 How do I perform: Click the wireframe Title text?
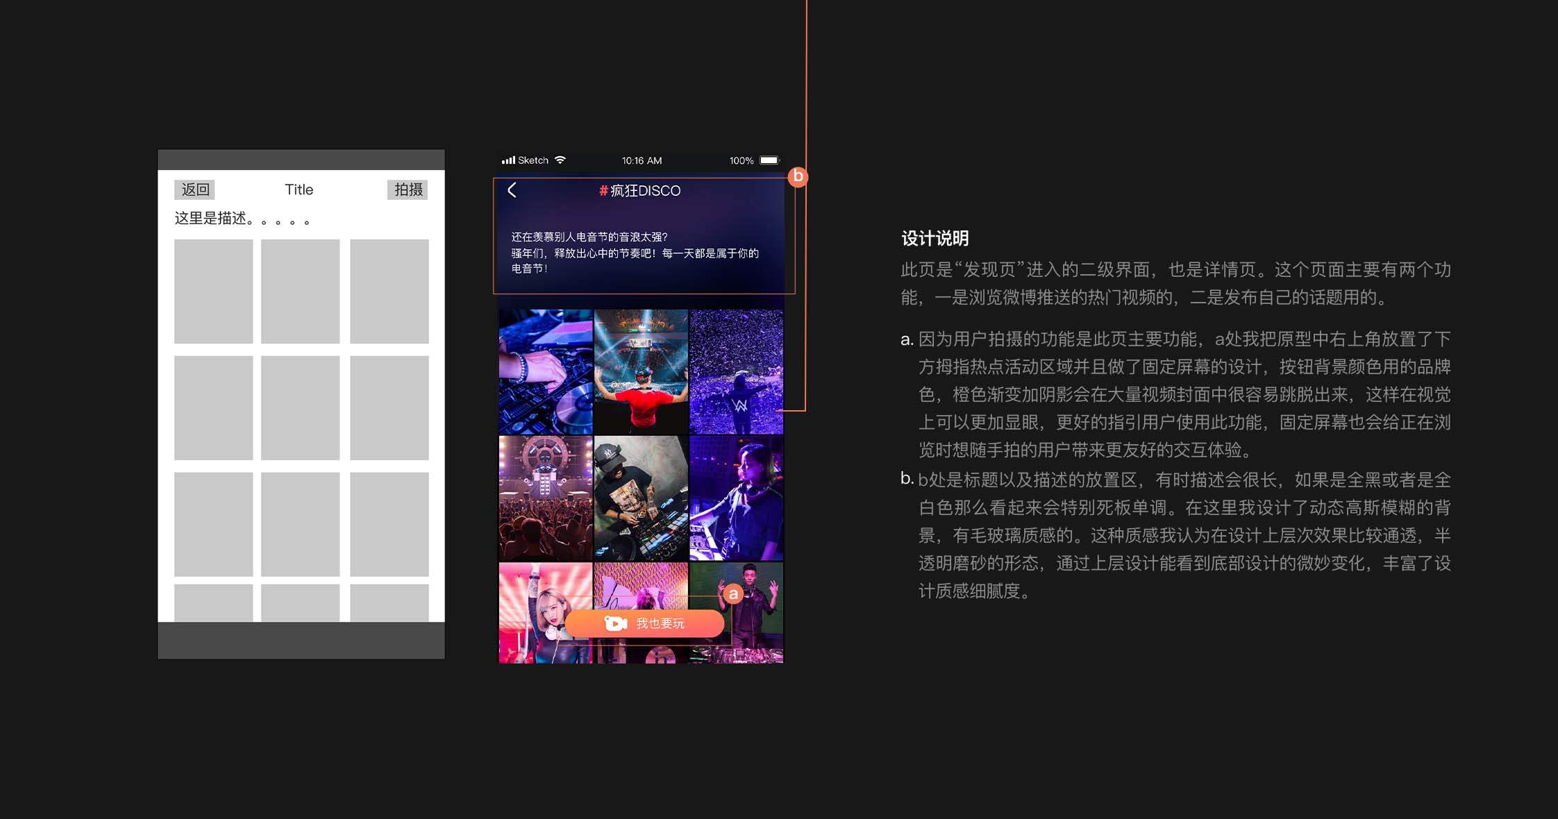[299, 189]
